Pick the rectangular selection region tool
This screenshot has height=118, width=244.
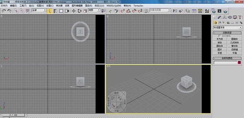(61, 11)
